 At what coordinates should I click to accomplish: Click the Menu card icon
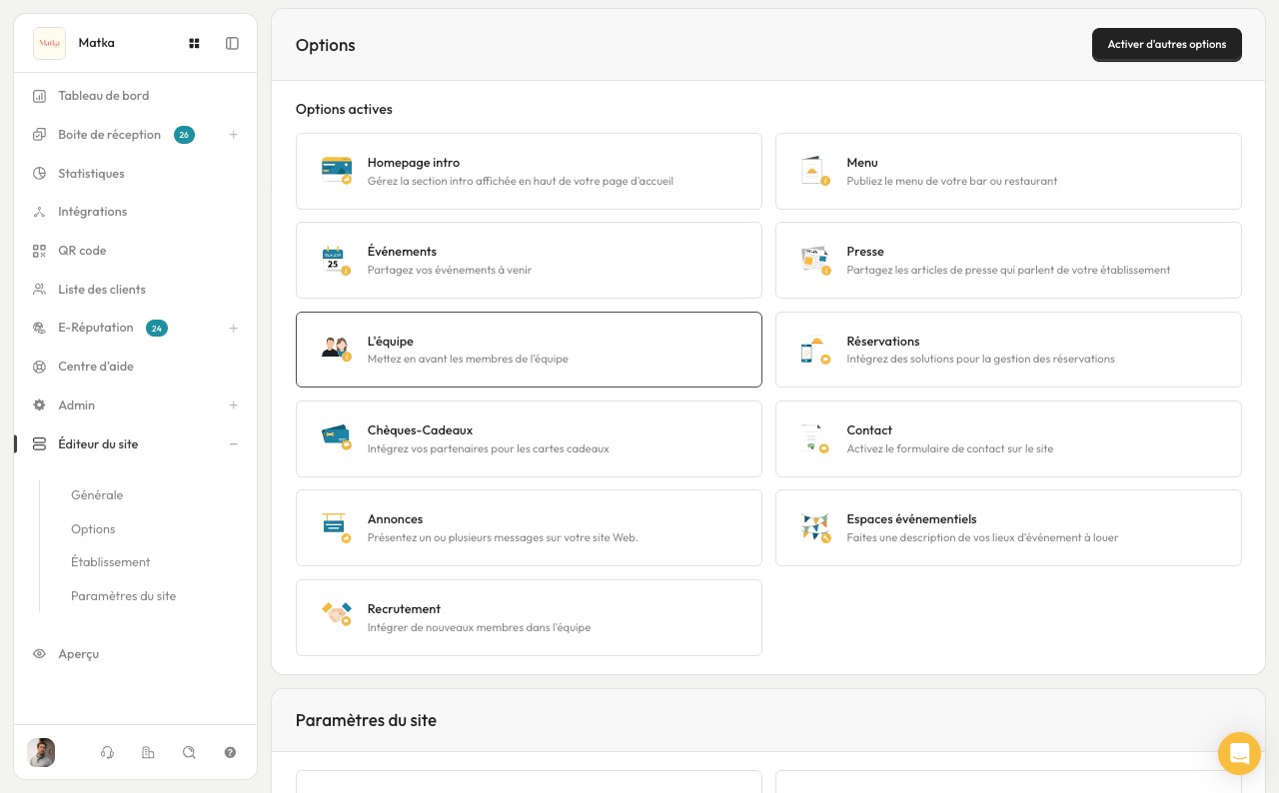(x=815, y=171)
